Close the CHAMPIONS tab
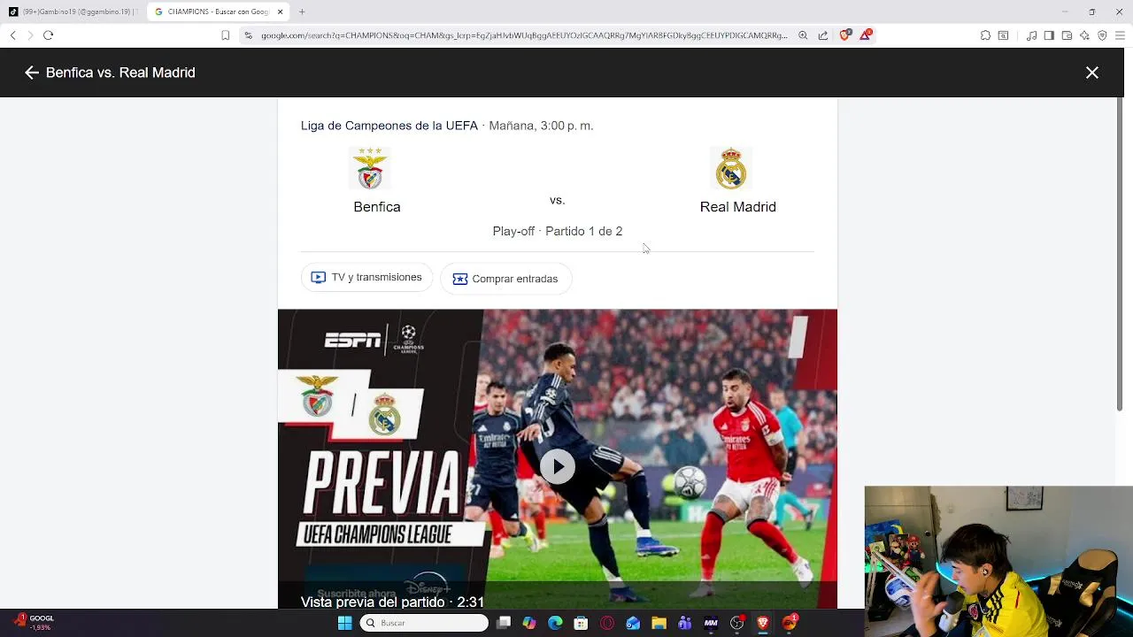The height and width of the screenshot is (637, 1133). coord(281,12)
